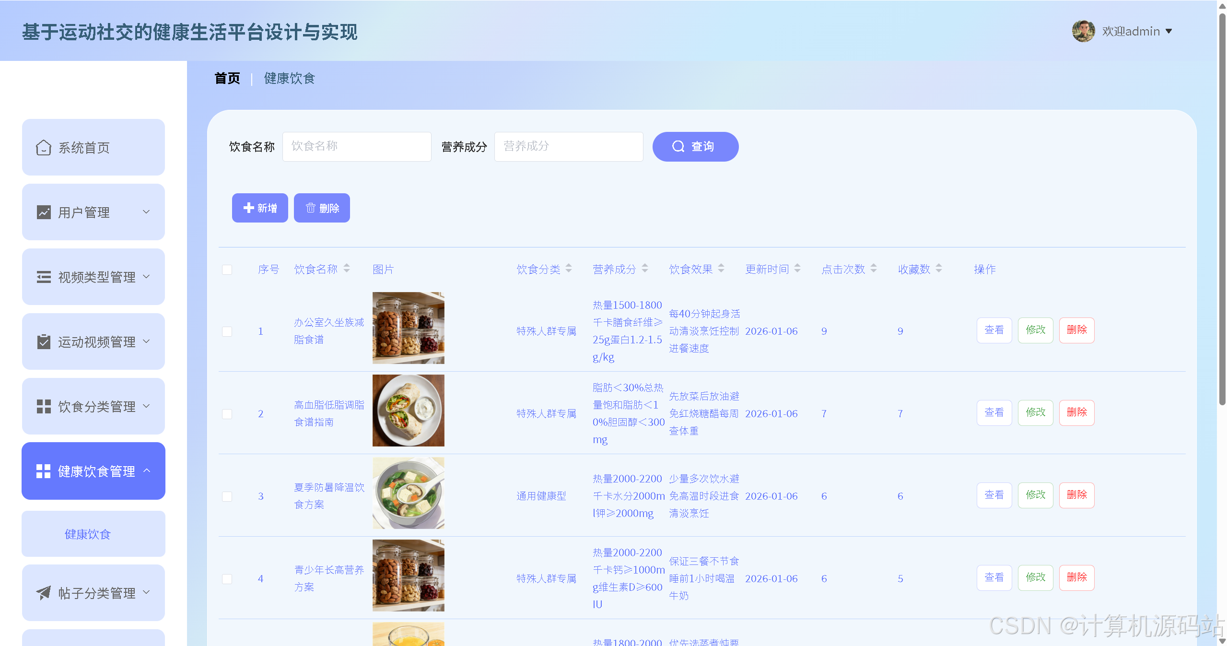
Task: Go to 首页 breadcrumb
Action: click(x=227, y=78)
